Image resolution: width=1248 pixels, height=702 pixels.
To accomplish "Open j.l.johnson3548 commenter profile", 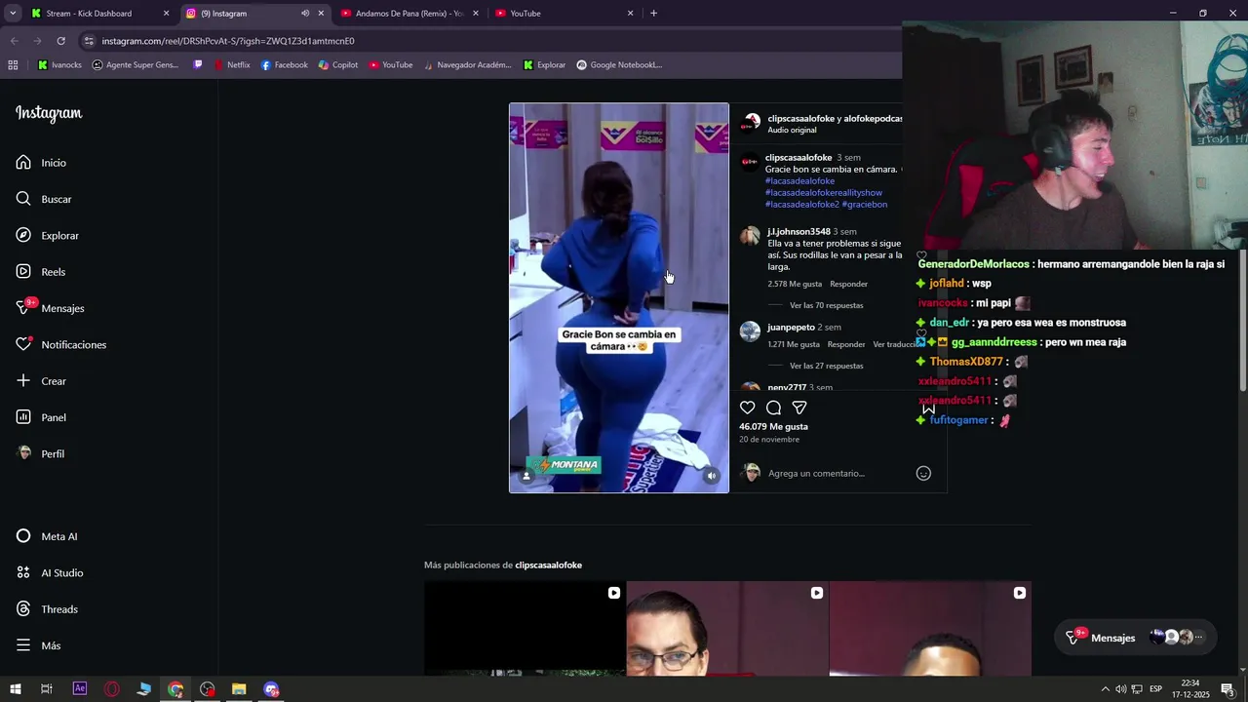I will [x=799, y=231].
